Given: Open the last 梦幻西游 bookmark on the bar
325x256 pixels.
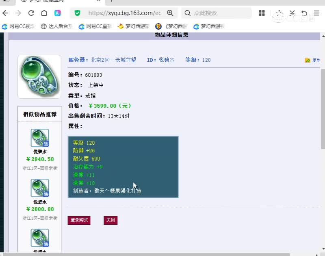Looking at the screenshot, I should click(x=209, y=26).
